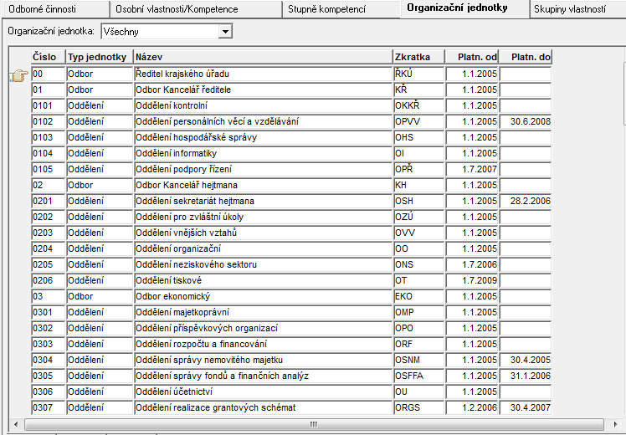Select Oddělení informatiky row name
Screen dimensions: 626x435
click(x=264, y=154)
